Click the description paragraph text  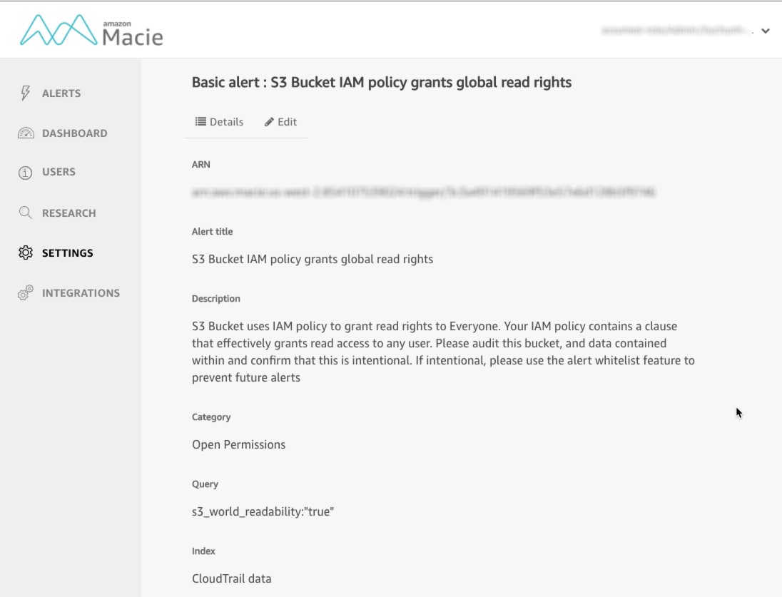(x=443, y=352)
